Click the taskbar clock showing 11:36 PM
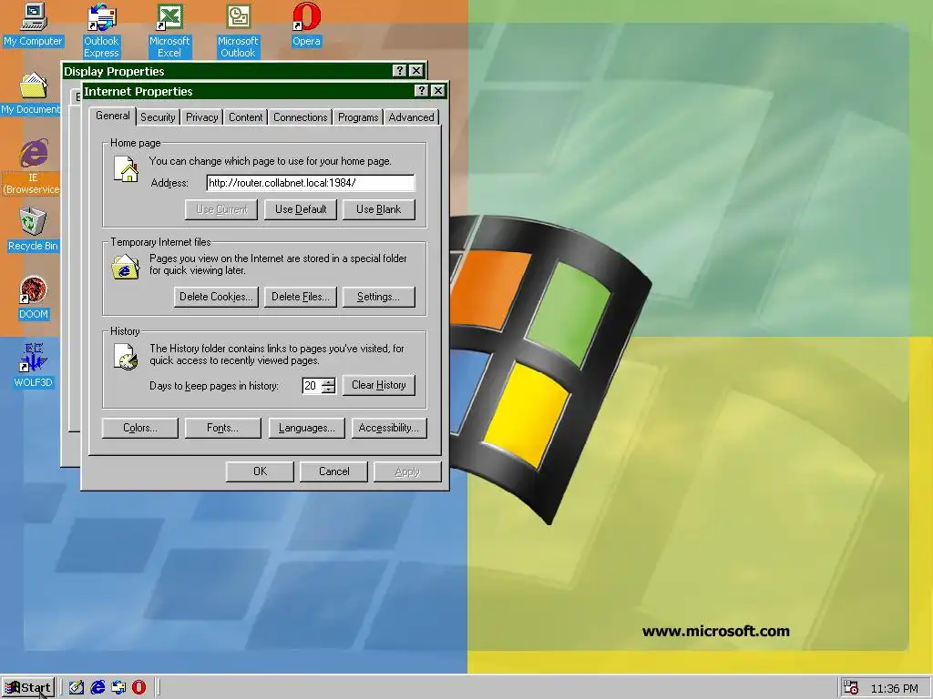 (895, 688)
